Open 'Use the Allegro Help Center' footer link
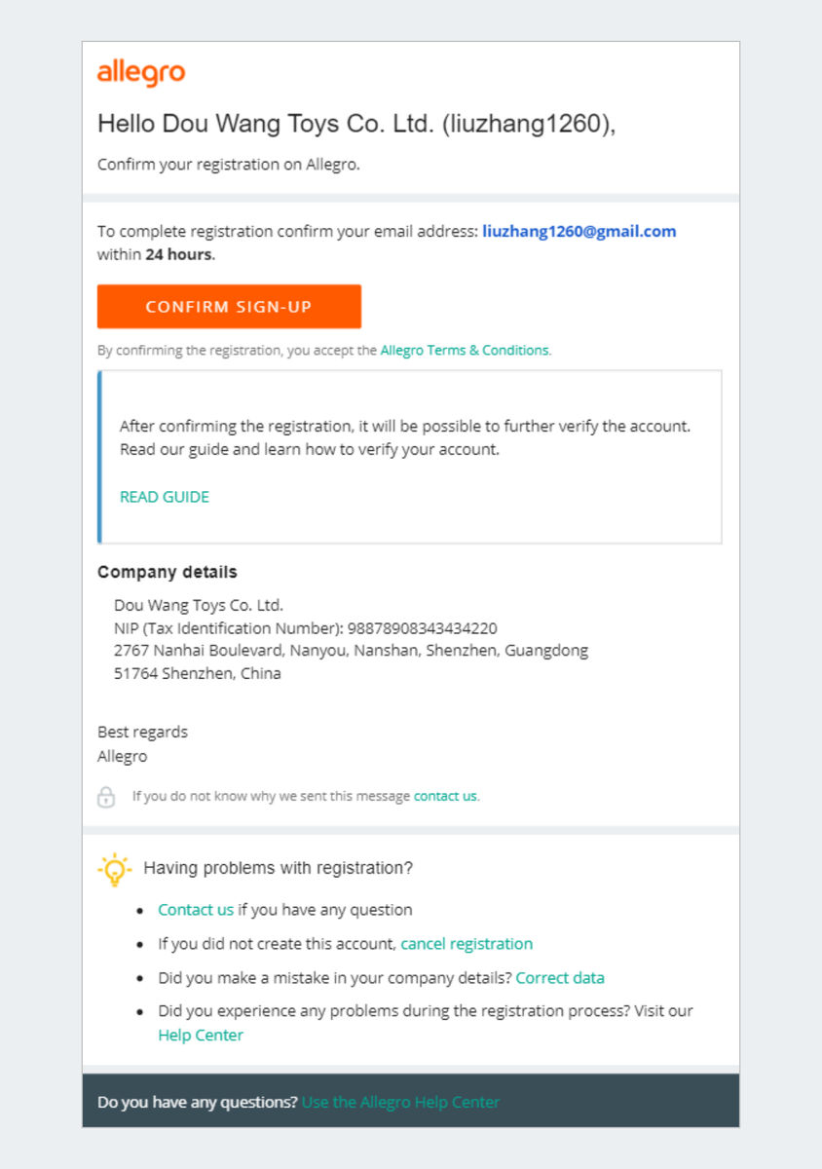Image resolution: width=822 pixels, height=1169 pixels. coord(400,1103)
